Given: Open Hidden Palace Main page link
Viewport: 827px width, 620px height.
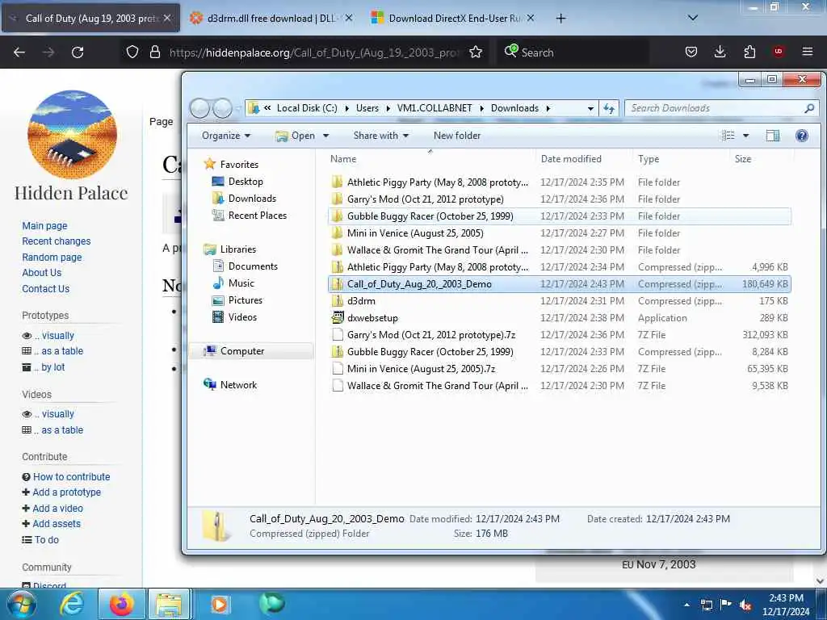Looking at the screenshot, I should [45, 226].
